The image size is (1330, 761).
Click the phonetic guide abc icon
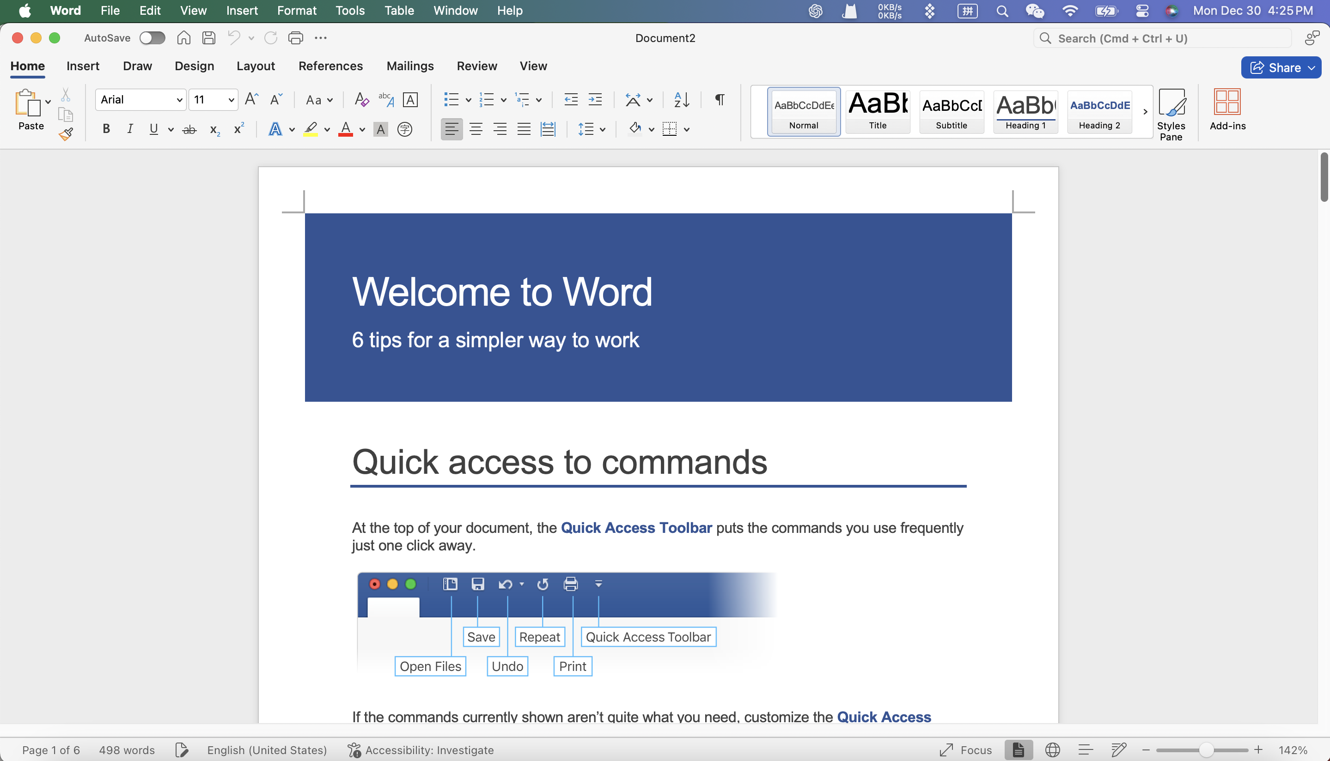386,99
